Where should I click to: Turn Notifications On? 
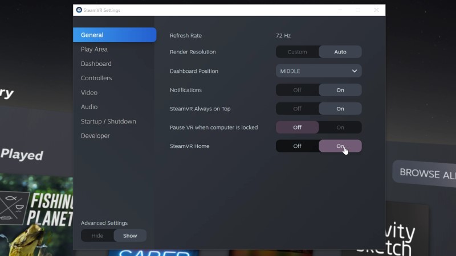(340, 90)
